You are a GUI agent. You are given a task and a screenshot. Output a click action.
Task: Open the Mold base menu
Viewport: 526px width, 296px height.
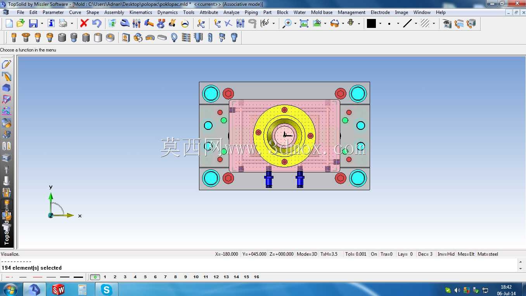click(322, 12)
